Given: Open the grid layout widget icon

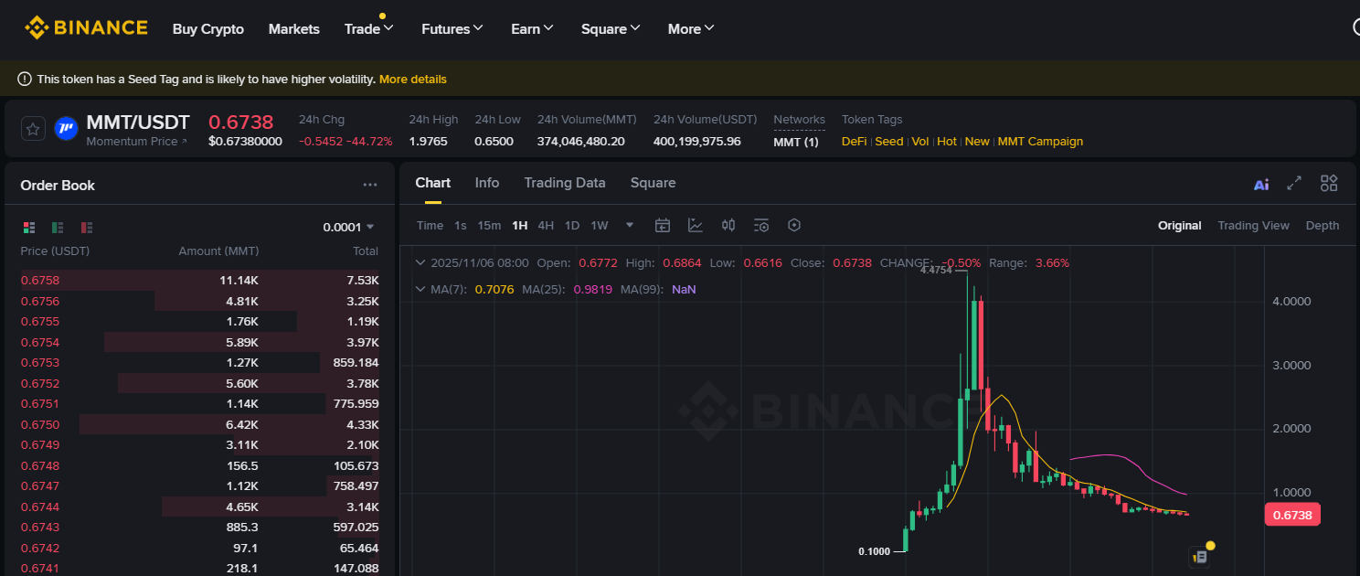Looking at the screenshot, I should 1329,183.
